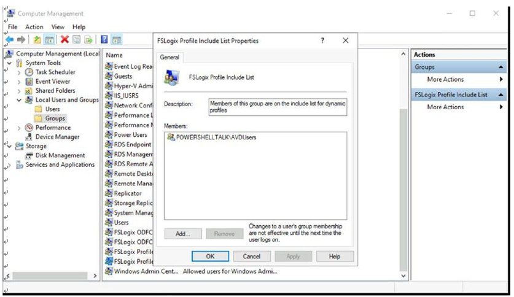Screen dimensions: 514x297
Task: Click the Guests group icon
Action: tap(109, 76)
